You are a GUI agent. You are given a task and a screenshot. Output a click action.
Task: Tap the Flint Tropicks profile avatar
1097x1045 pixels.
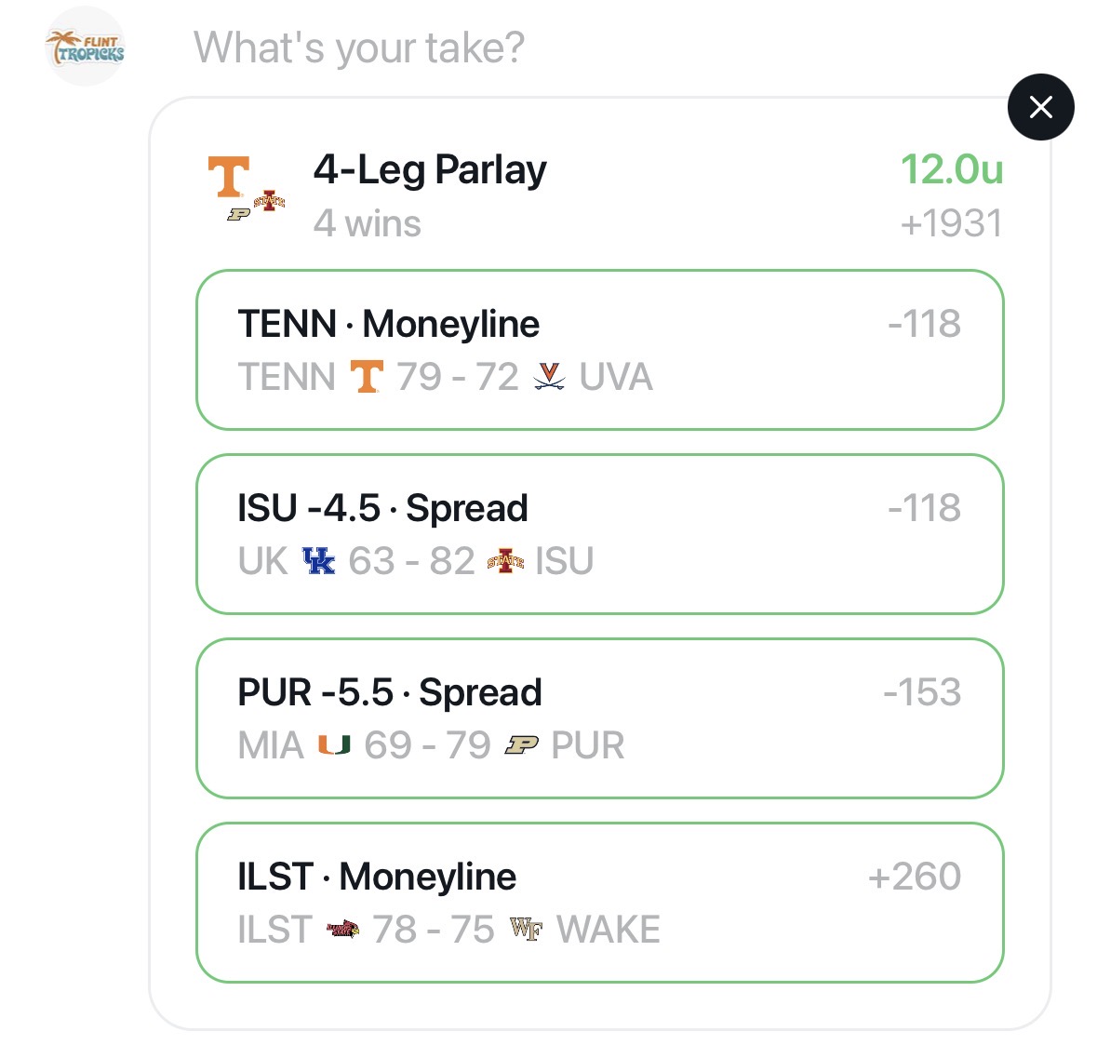[86, 47]
